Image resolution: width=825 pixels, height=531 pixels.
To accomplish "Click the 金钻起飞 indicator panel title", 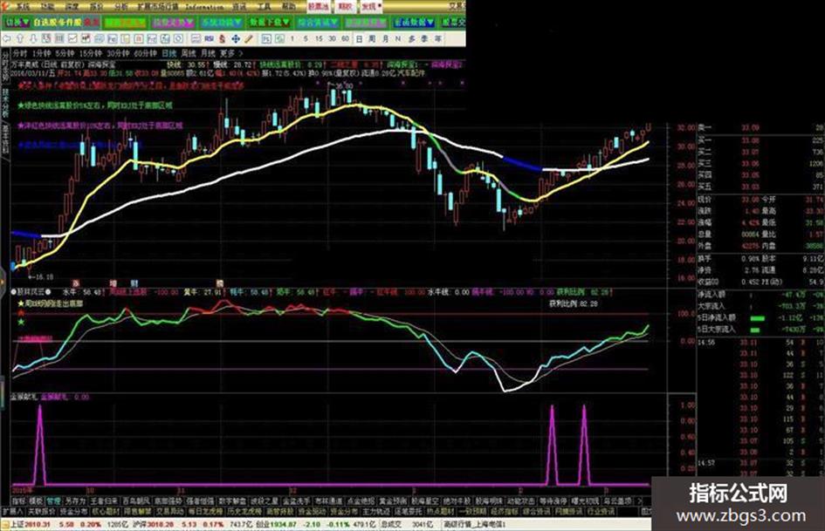I will tap(24, 397).
